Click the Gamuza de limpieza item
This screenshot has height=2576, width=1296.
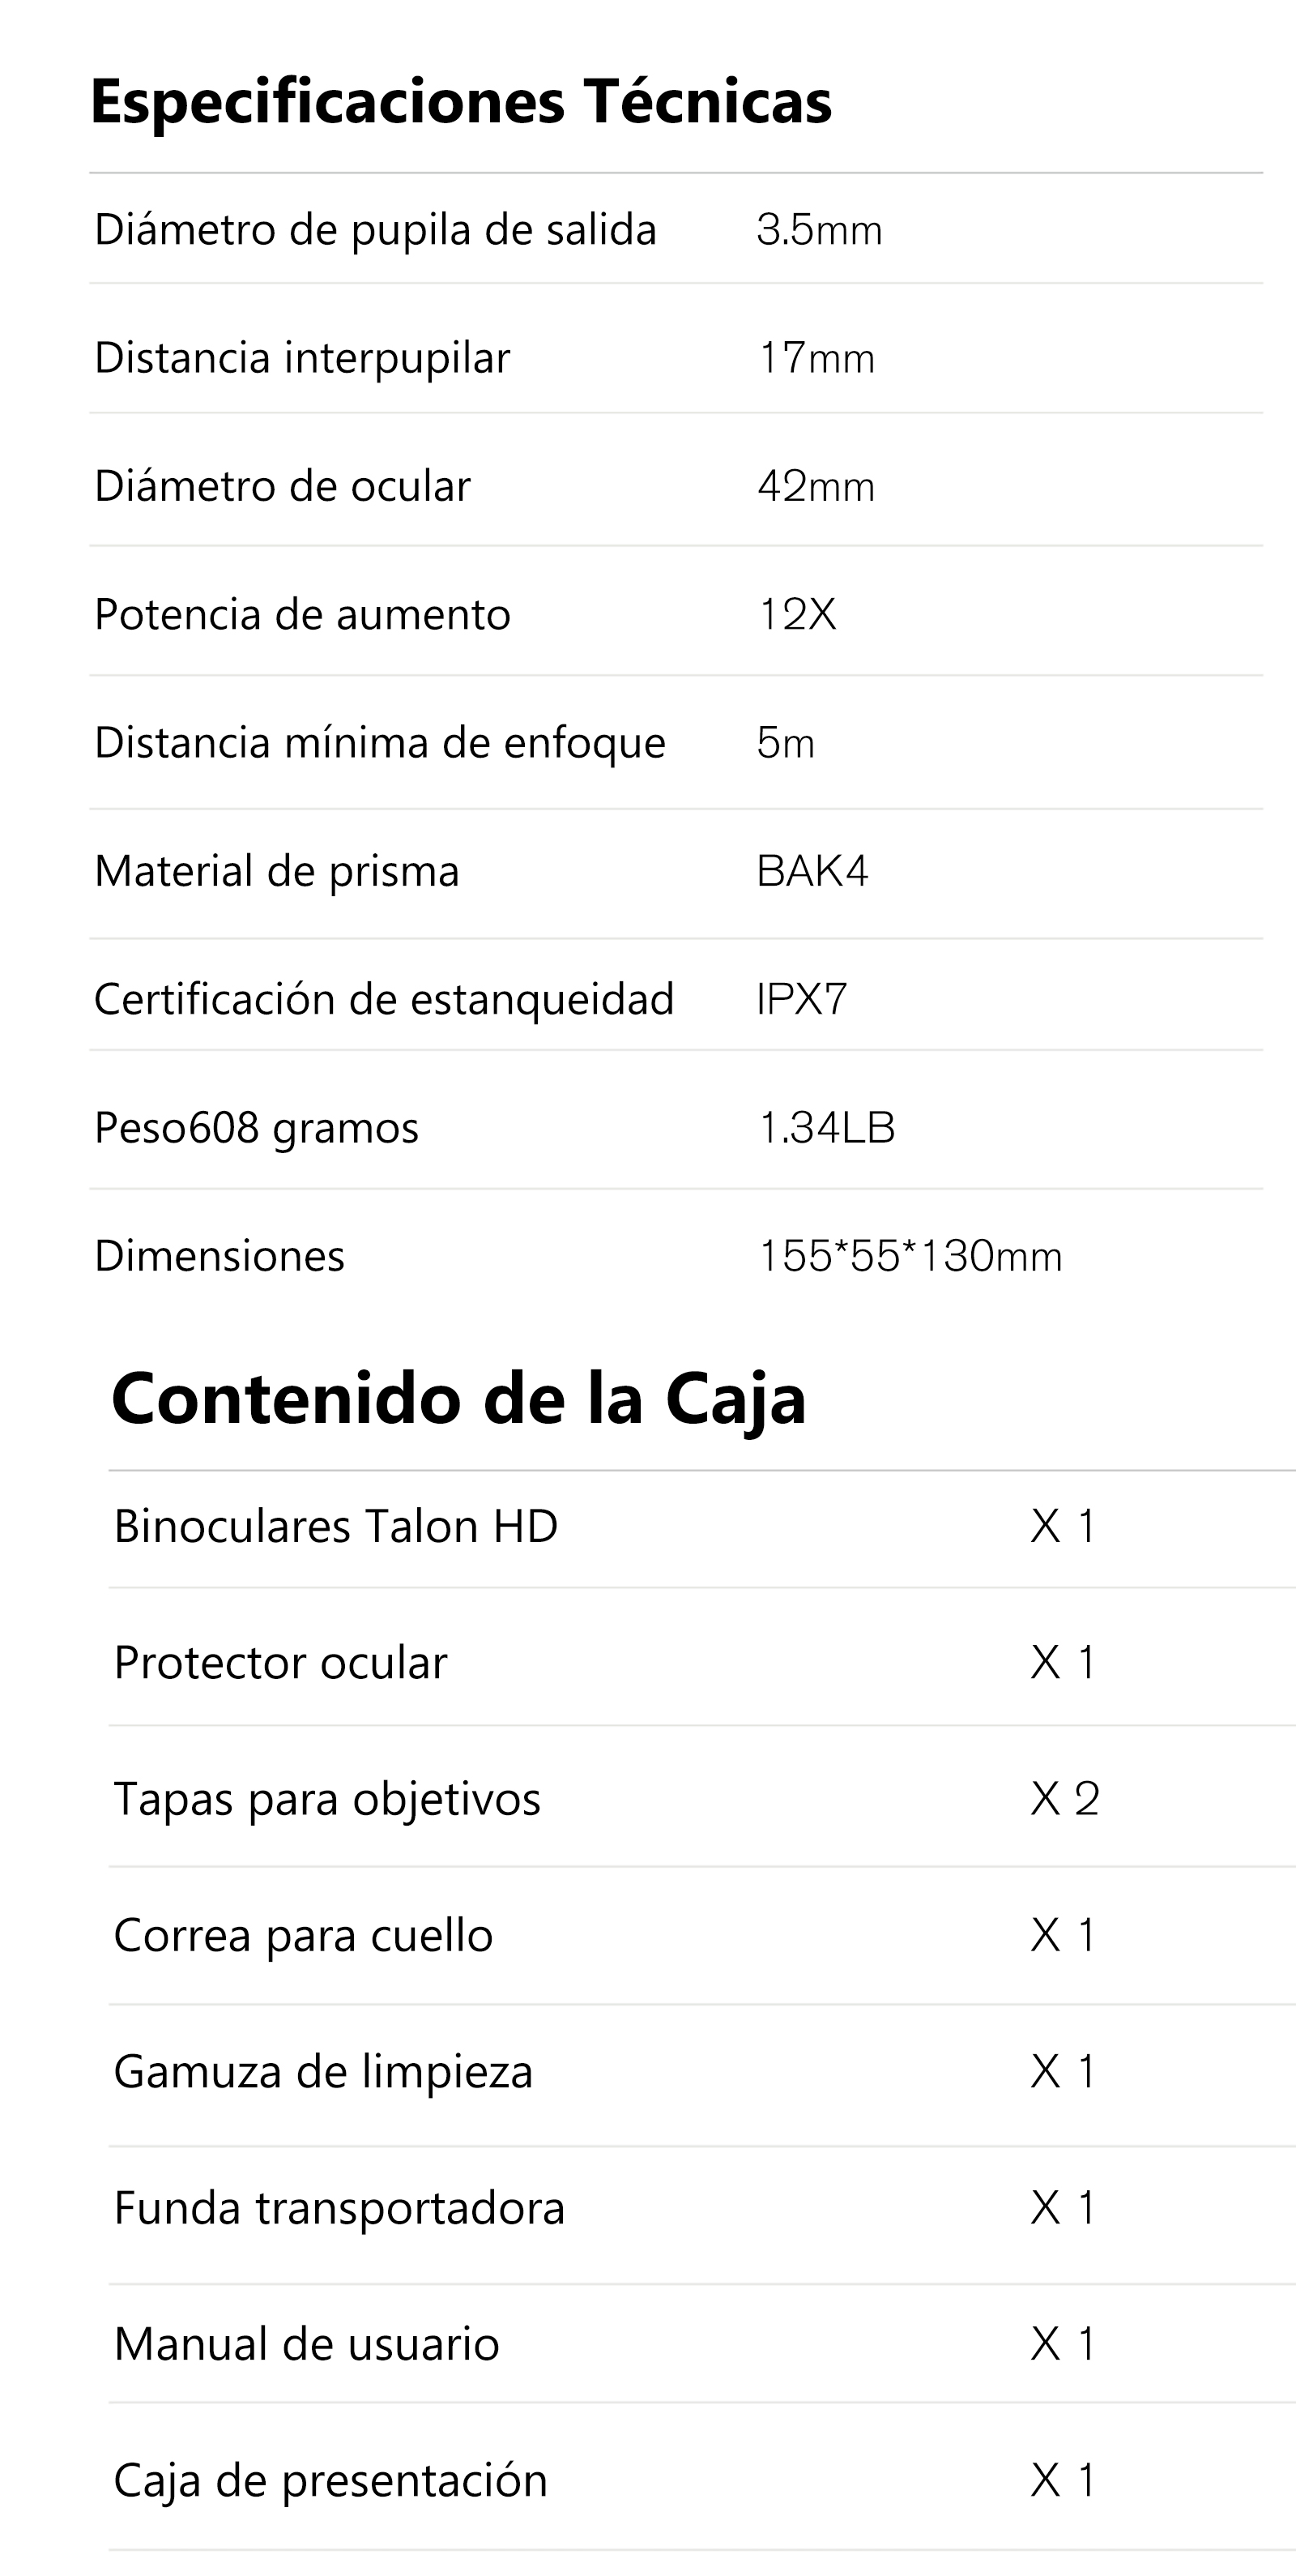tap(322, 2072)
